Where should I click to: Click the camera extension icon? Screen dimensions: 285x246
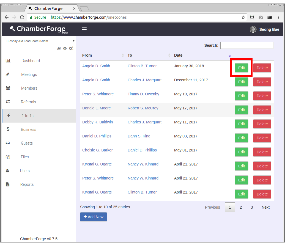[261, 17]
